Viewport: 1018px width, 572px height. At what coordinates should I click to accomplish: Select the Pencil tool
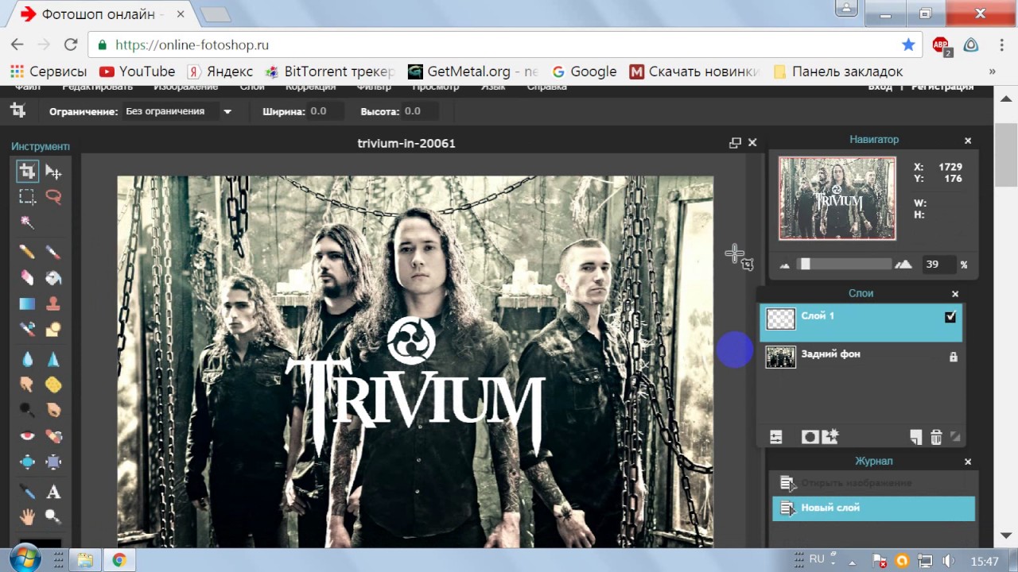tap(27, 252)
